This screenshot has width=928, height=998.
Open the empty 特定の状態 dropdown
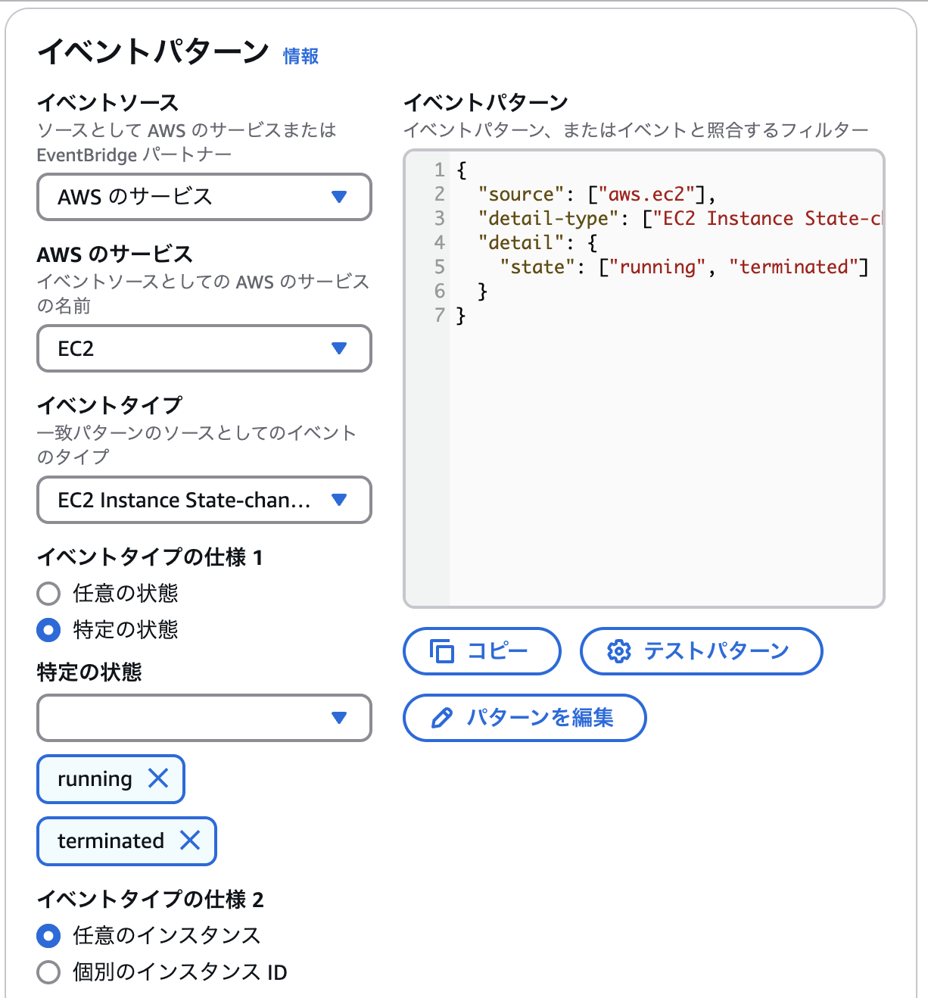coord(204,718)
